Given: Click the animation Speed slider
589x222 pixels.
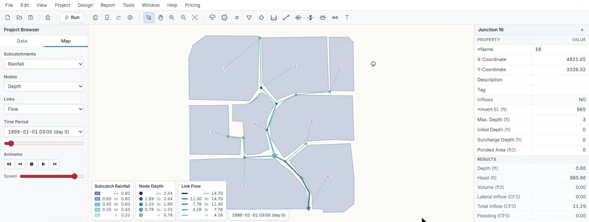Looking at the screenshot, I should tap(51, 176).
